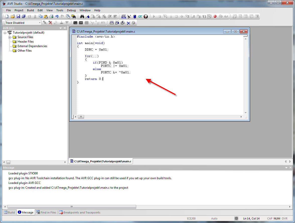Click the Save All icon
The height and width of the screenshot is (223, 295).
pyautogui.click(x=24, y=17)
